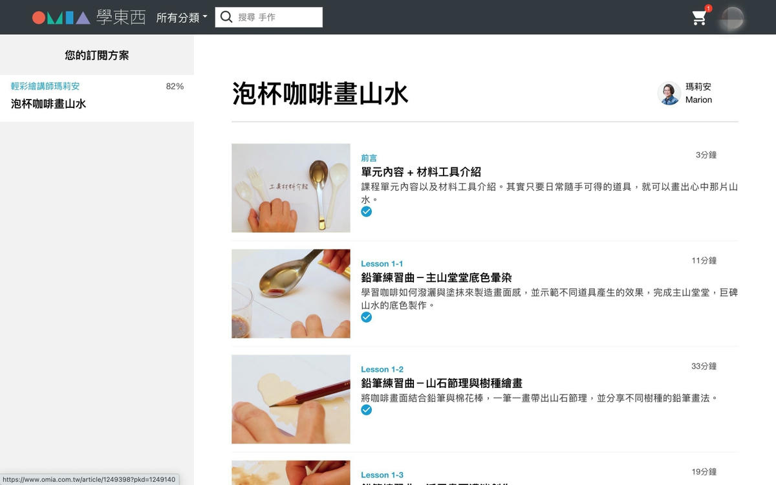Expand the 所有分類 dropdown menu
Screen dimensions: 776x485
pos(182,17)
